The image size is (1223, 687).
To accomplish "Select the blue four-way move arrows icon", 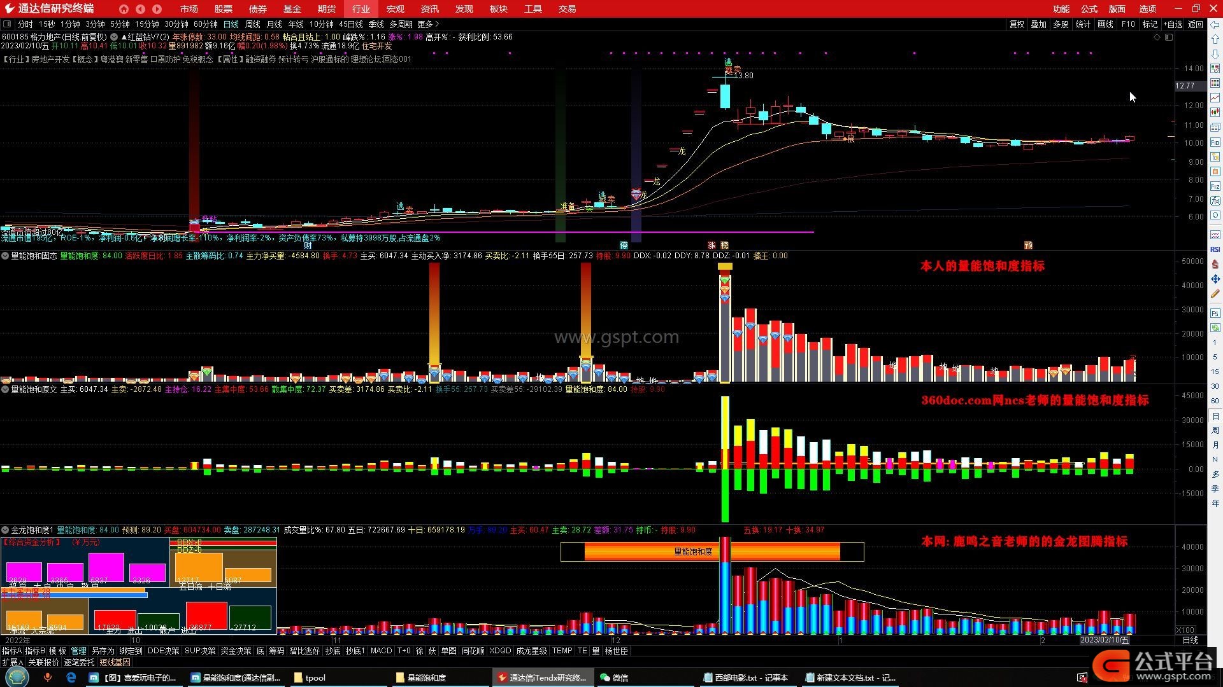I will (1215, 279).
